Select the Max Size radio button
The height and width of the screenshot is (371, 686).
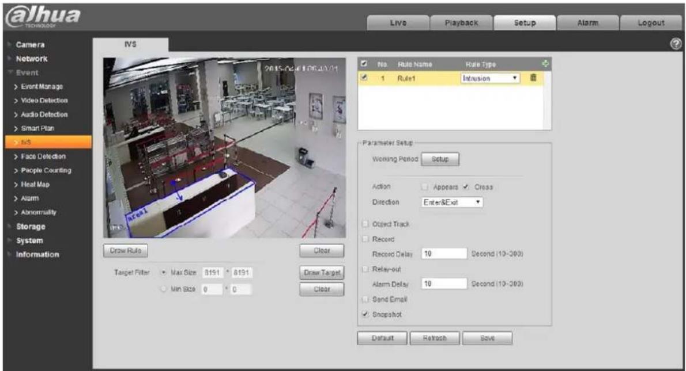coord(164,273)
